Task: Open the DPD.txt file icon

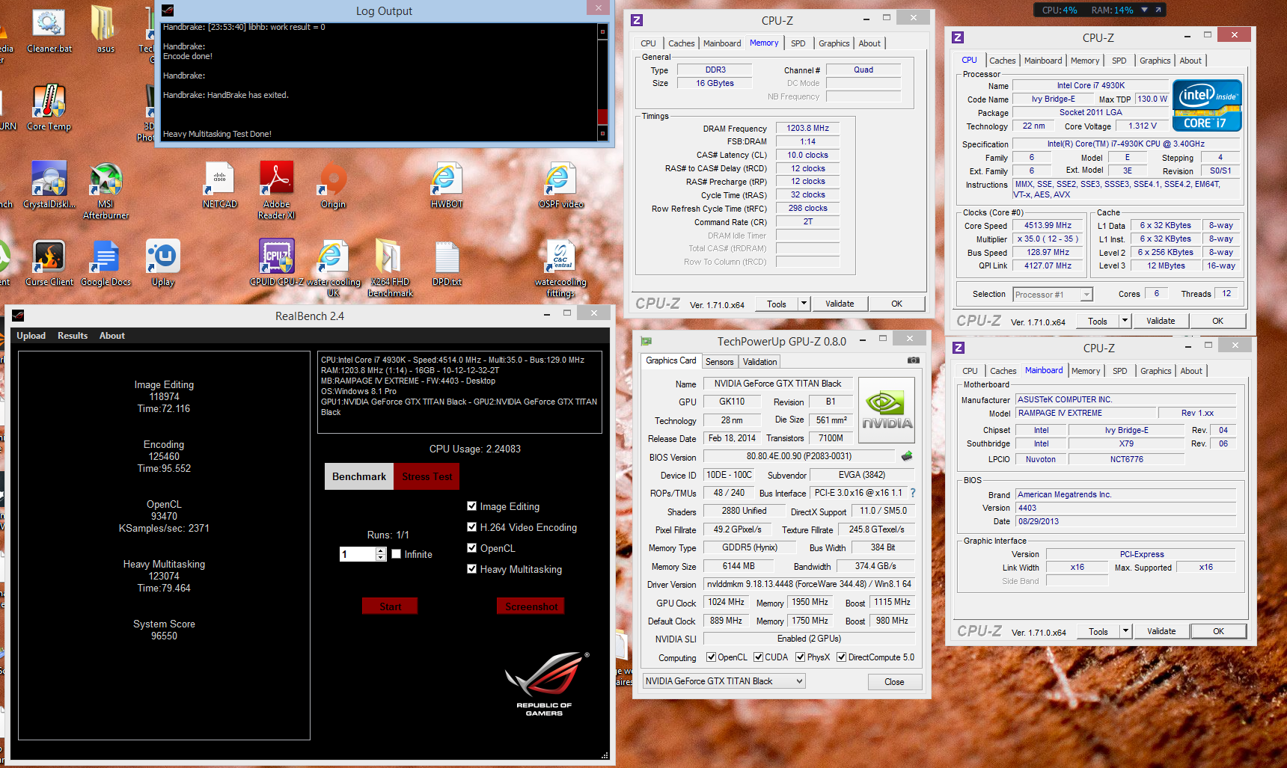Action: (447, 263)
